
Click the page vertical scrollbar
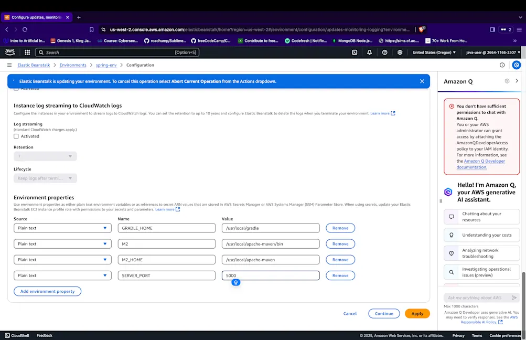point(524,305)
